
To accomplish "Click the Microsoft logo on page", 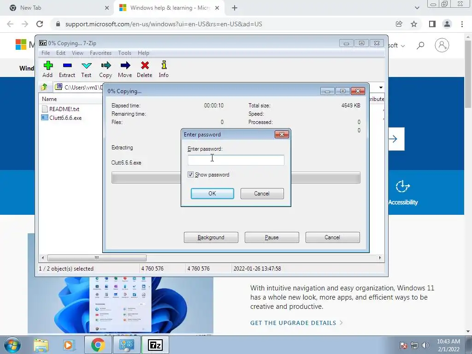I will (21, 45).
